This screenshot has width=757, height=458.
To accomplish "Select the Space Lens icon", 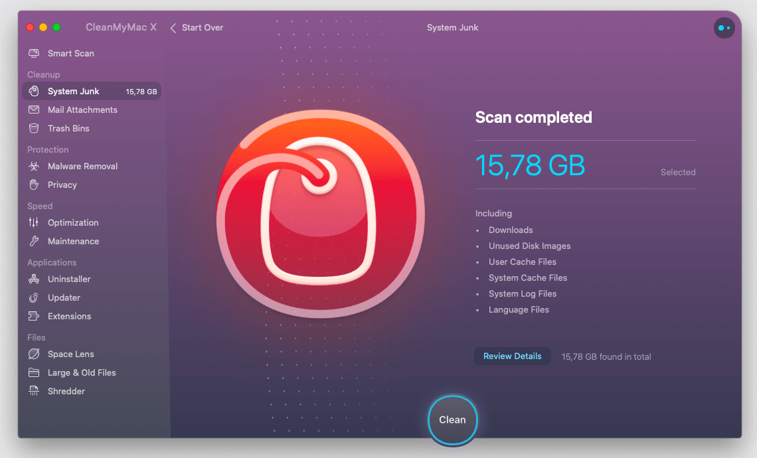I will [x=34, y=354].
